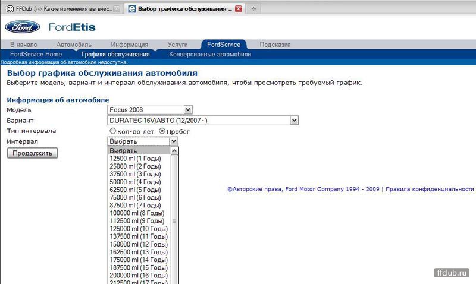Click the Ford Motor Company copyright link

[x=303, y=189]
